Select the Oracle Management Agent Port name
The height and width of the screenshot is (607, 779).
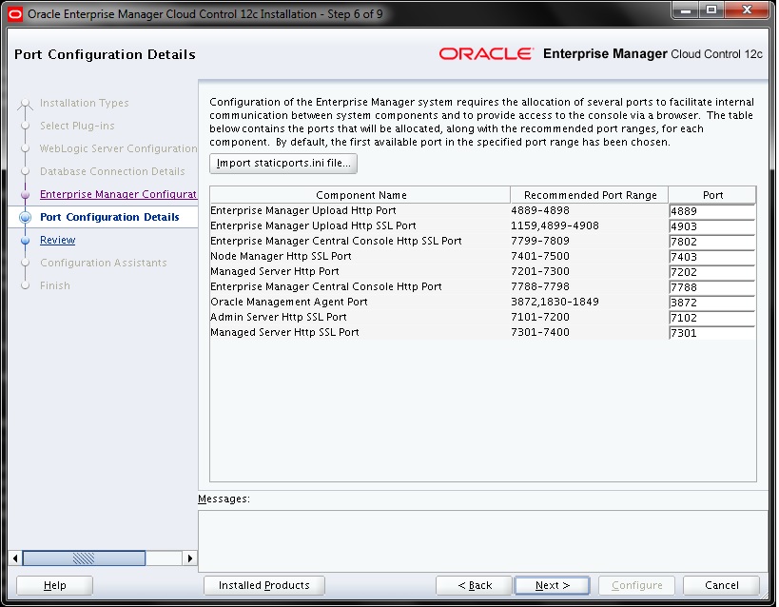coord(288,302)
